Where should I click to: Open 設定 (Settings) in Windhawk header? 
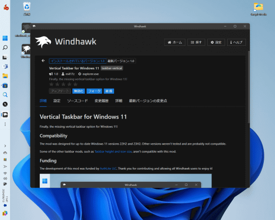pyautogui.click(x=216, y=42)
